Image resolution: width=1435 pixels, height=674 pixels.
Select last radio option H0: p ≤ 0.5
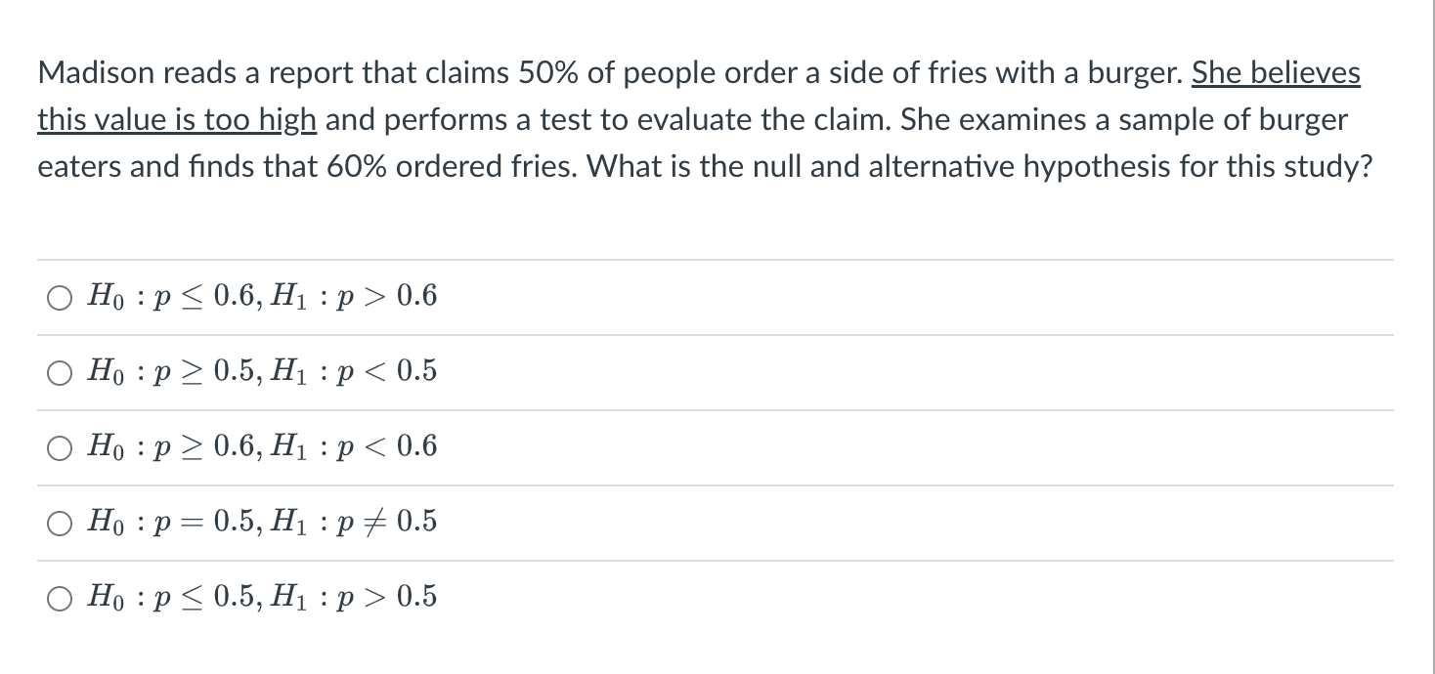60,598
